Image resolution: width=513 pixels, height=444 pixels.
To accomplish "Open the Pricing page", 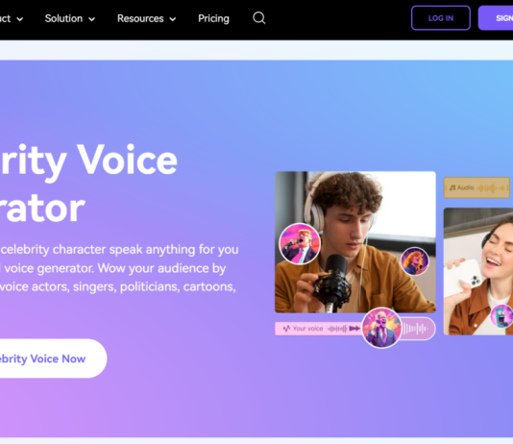I will coord(213,18).
